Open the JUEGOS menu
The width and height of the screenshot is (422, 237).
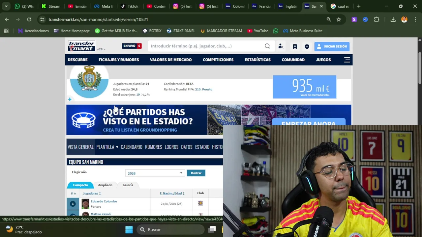tap(323, 60)
